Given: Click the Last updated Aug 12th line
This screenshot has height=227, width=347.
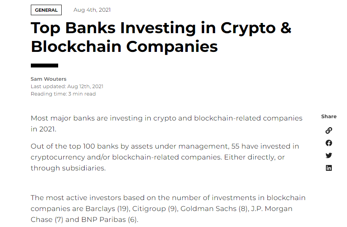Looking at the screenshot, I should 67,87.
